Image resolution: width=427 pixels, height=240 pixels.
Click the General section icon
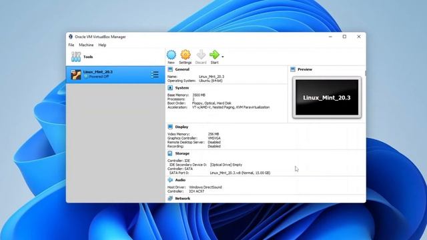(171, 69)
